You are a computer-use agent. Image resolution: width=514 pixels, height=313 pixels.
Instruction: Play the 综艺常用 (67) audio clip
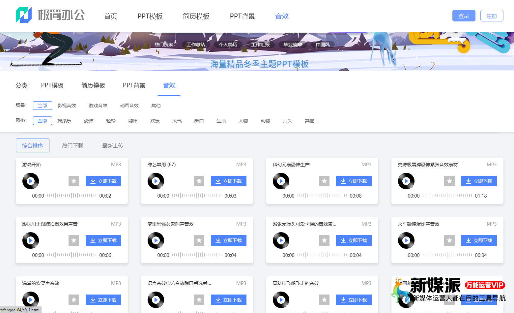tap(156, 181)
